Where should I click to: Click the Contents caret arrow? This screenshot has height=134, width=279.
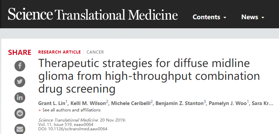(x=225, y=18)
